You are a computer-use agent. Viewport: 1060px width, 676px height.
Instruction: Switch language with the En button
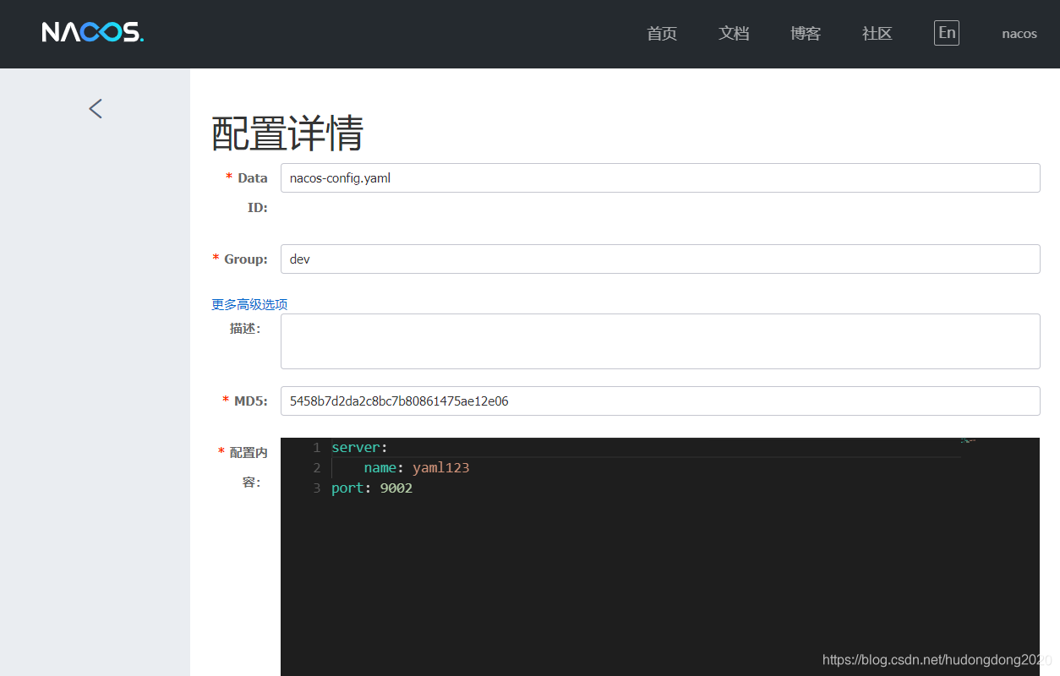[x=947, y=33]
